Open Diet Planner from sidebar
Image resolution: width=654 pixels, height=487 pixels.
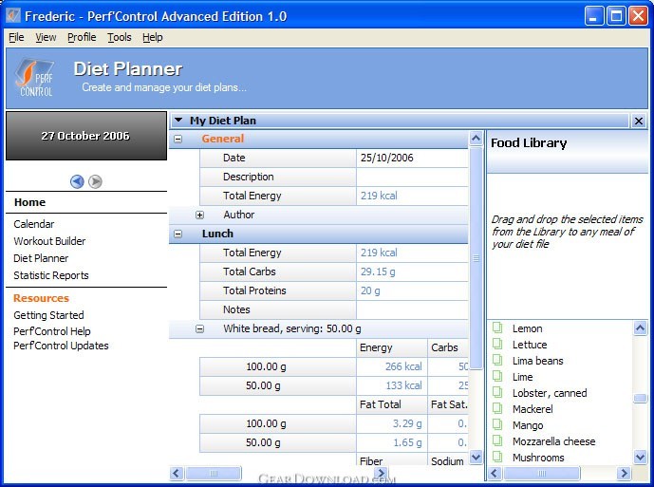click(41, 258)
